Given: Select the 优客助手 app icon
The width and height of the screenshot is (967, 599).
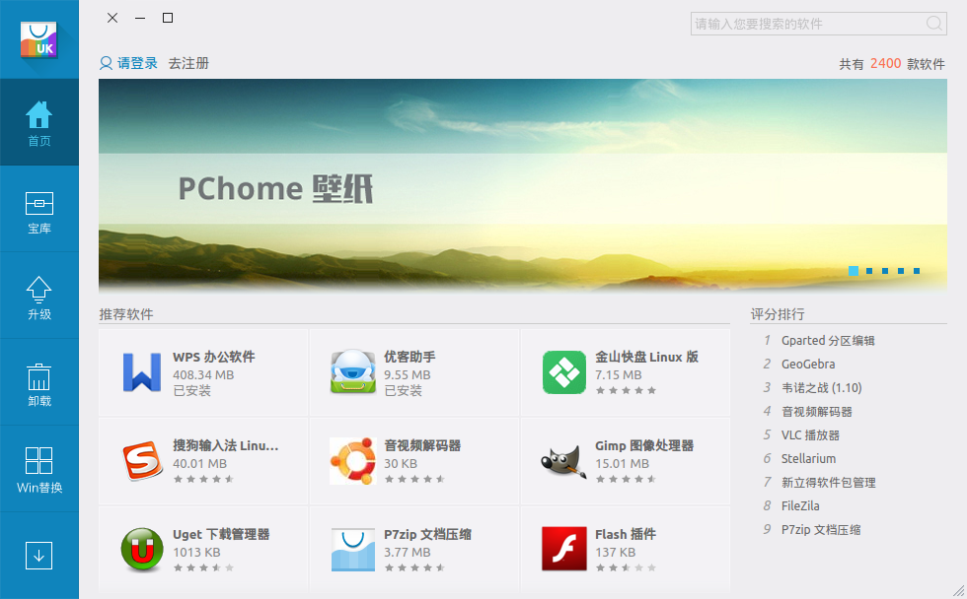Looking at the screenshot, I should tap(353, 371).
